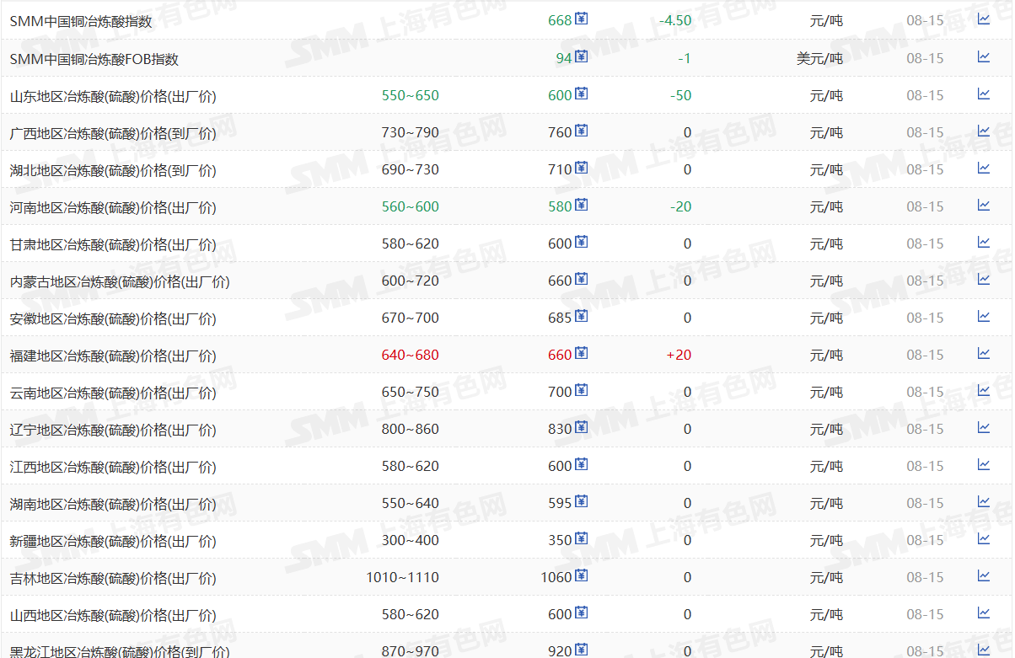Click the price range 550~650
Screen dimensions: 1015x658
pyautogui.click(x=411, y=95)
